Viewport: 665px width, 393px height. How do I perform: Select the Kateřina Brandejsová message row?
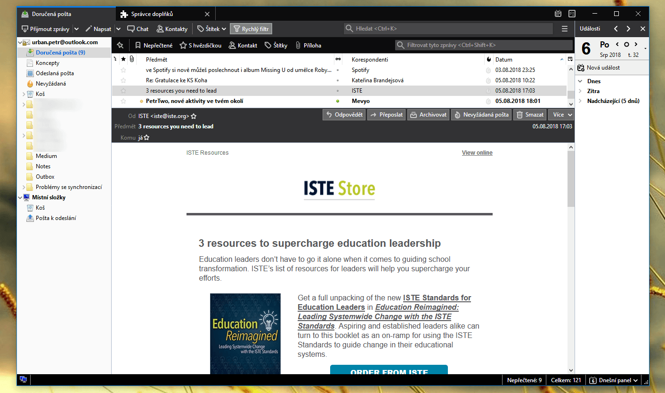click(x=339, y=80)
